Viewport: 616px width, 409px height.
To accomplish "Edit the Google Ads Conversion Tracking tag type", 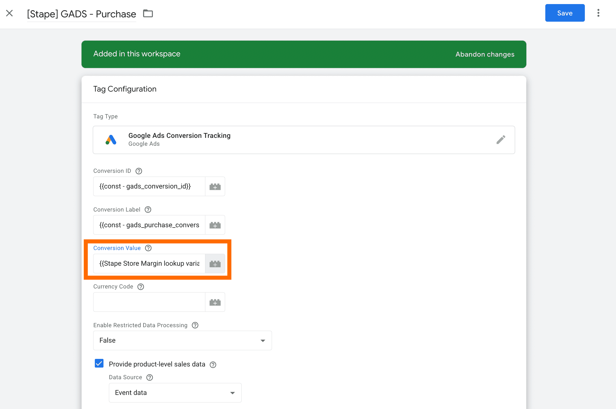I will 501,140.
